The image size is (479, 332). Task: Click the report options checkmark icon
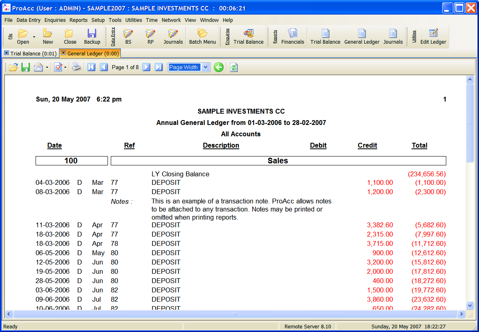tap(58, 67)
